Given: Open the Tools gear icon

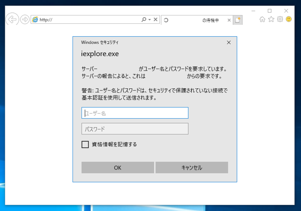Looking at the screenshot, I should click(280, 19).
